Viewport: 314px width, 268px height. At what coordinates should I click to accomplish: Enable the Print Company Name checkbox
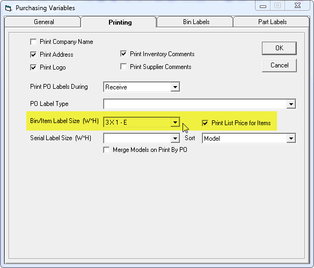point(33,42)
